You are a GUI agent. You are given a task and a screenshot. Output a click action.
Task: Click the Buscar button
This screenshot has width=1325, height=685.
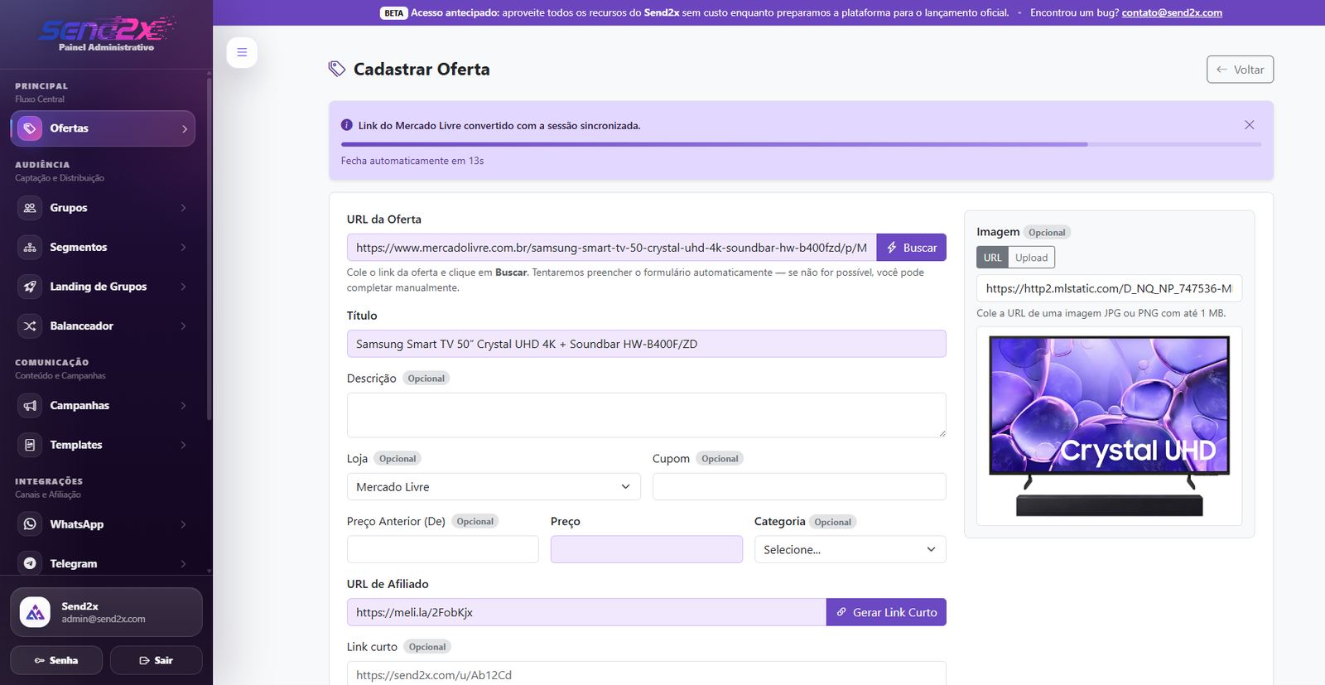coord(911,248)
